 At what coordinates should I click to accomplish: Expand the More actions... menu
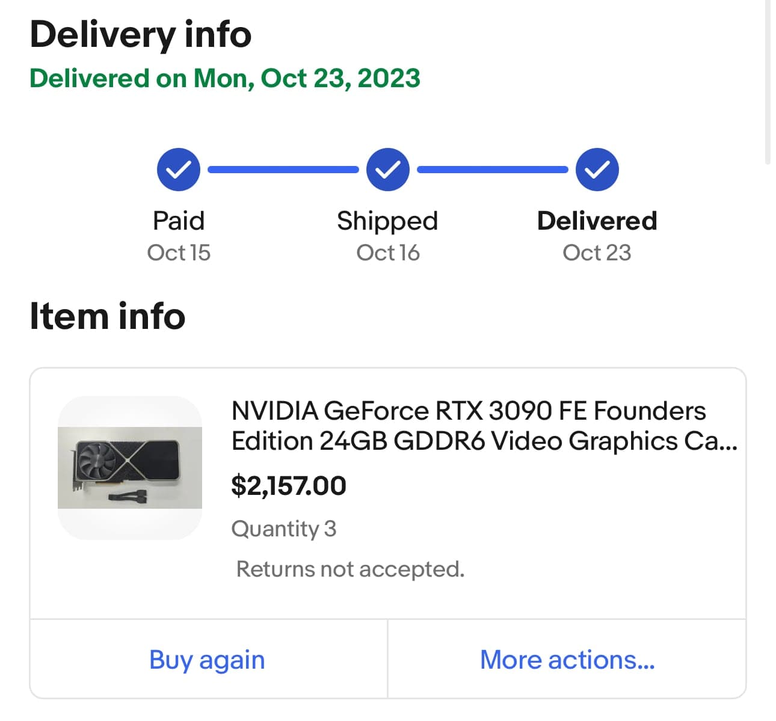(567, 660)
